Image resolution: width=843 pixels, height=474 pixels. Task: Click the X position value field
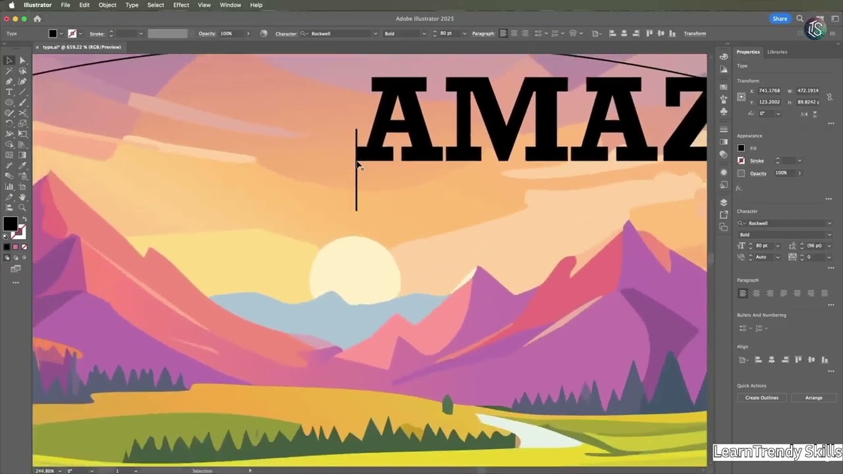click(x=771, y=90)
